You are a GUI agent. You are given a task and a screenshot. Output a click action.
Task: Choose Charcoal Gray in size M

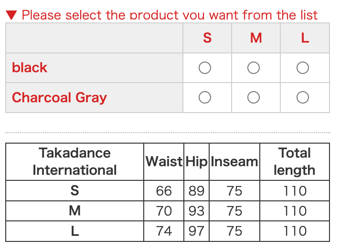[254, 98]
